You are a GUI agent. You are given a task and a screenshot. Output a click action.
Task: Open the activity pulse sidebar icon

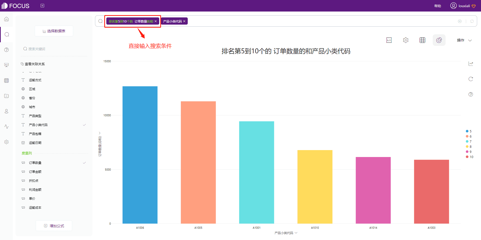pos(6,127)
